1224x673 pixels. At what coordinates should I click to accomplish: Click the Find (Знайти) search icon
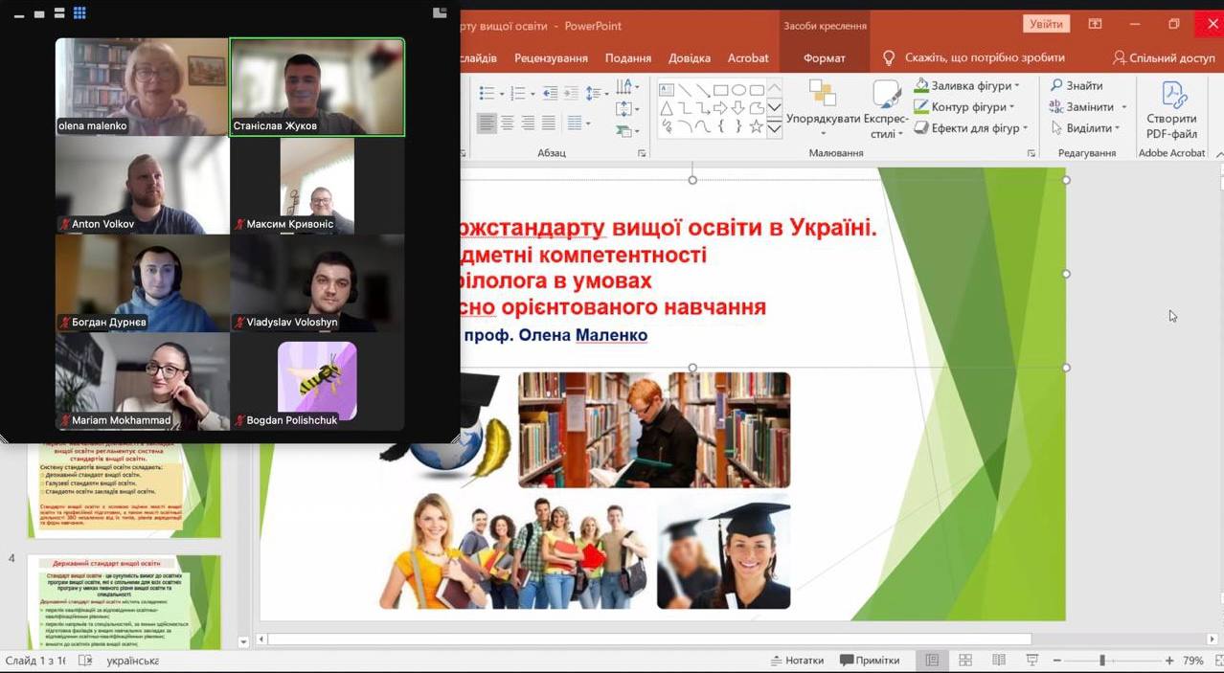[1057, 86]
